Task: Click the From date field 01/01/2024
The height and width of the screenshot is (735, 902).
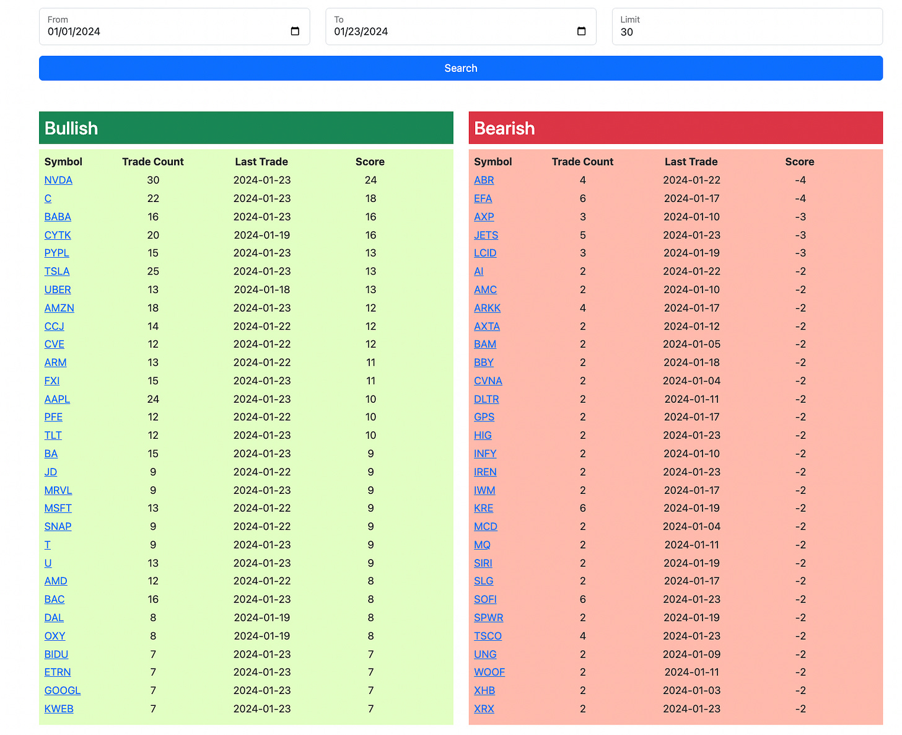Action: click(174, 27)
